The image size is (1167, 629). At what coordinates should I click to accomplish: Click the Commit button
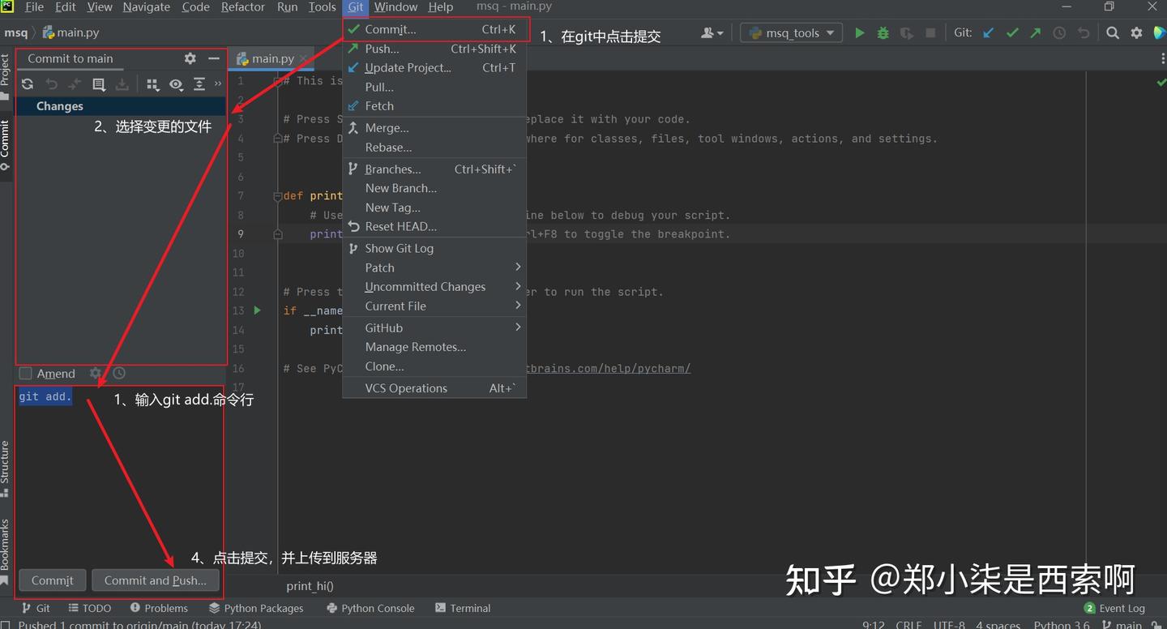pyautogui.click(x=52, y=580)
